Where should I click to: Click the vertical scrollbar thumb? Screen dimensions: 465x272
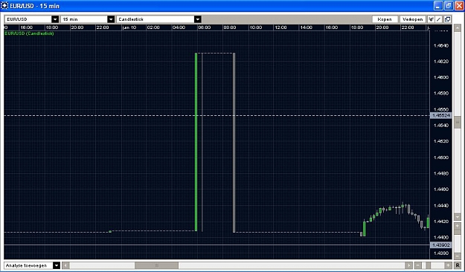point(458,123)
